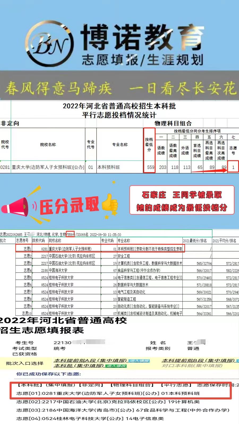Click the 首选科目成绩 column header

(x=197, y=151)
